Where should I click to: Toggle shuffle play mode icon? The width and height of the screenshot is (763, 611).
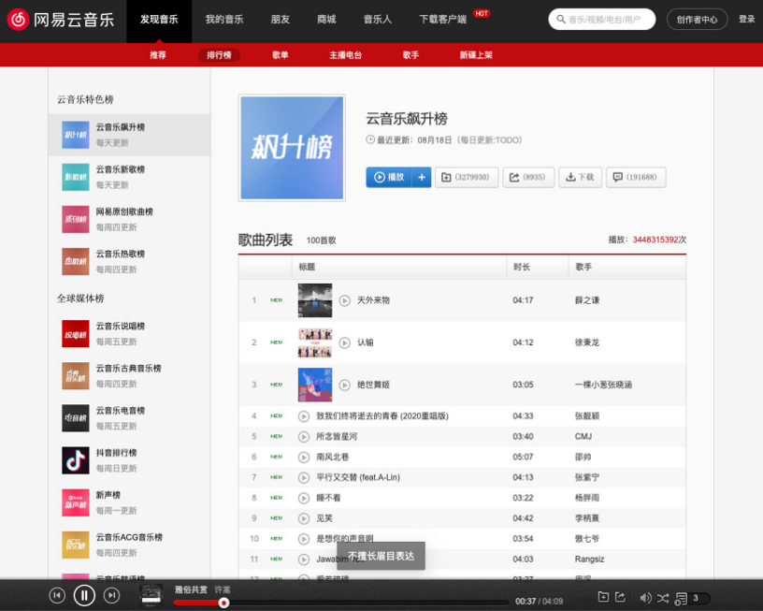663,598
